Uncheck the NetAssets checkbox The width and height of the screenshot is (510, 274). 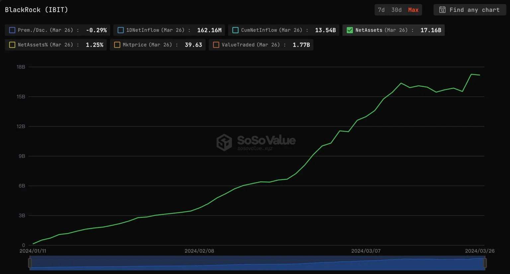click(x=350, y=30)
